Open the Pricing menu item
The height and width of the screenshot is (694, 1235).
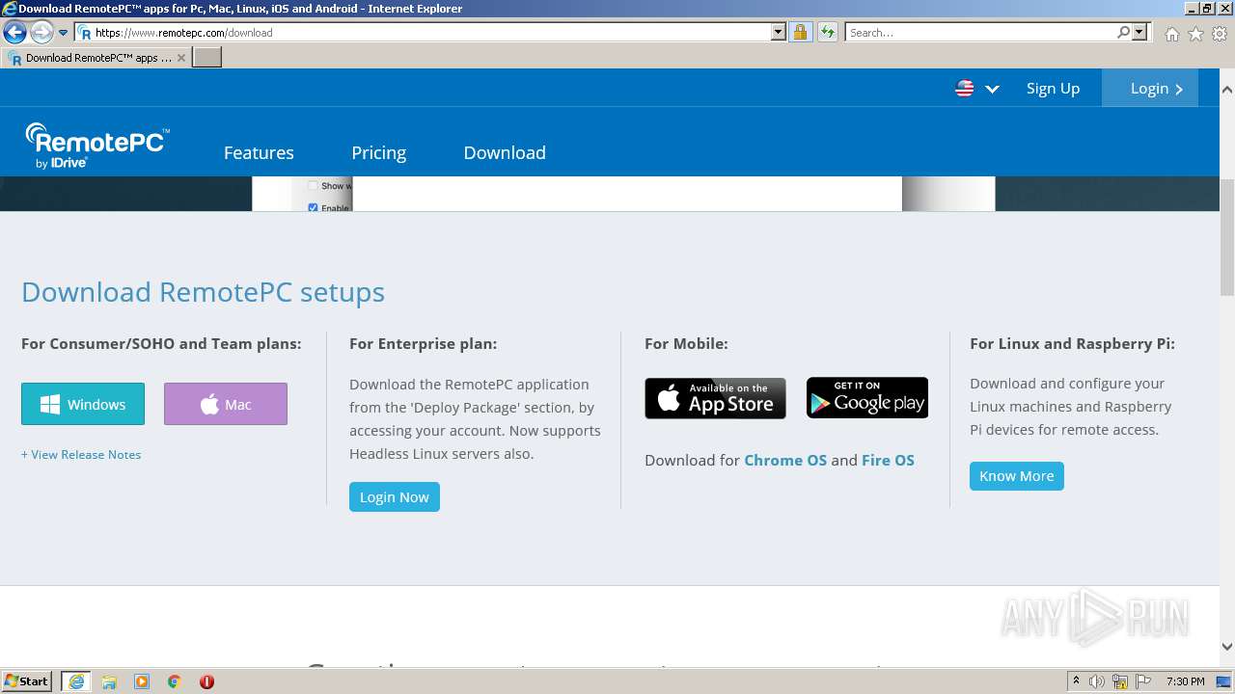[x=379, y=153]
